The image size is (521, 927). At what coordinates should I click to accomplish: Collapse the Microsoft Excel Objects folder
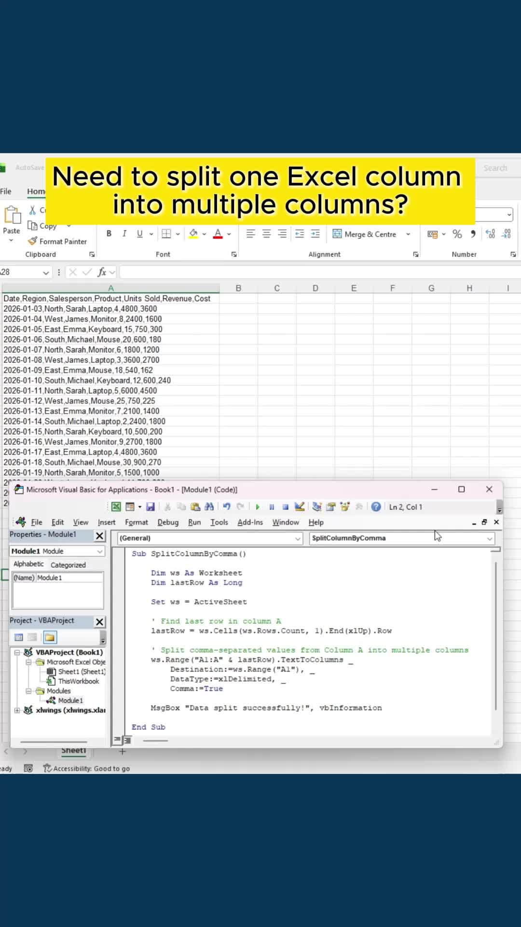(x=29, y=662)
